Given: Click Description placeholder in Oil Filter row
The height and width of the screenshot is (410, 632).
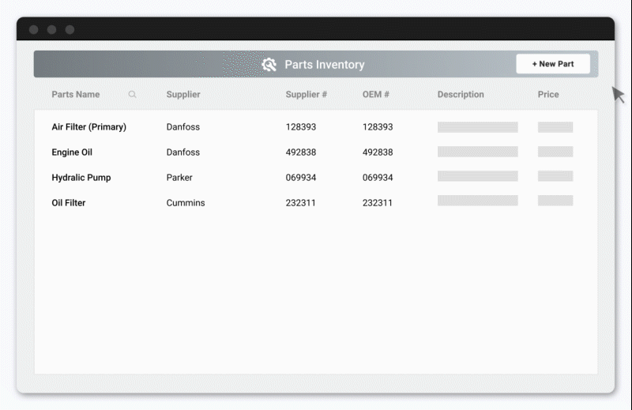Looking at the screenshot, I should pos(478,201).
